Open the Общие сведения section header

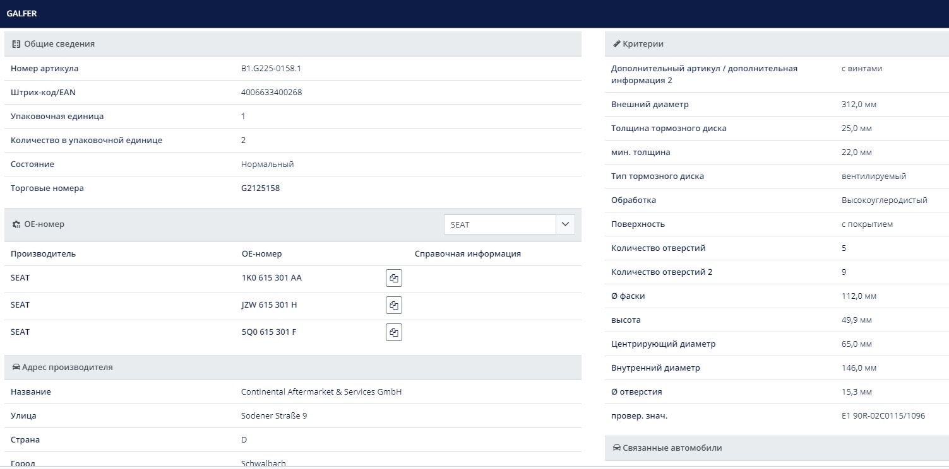(293, 44)
